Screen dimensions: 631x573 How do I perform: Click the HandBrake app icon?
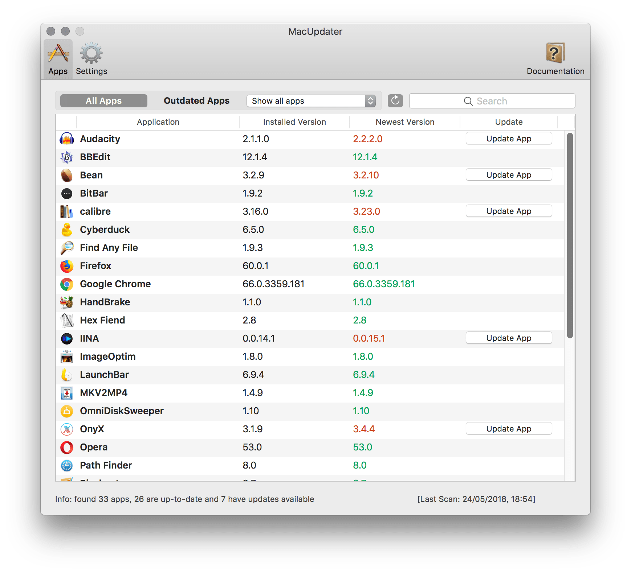pyautogui.click(x=67, y=302)
